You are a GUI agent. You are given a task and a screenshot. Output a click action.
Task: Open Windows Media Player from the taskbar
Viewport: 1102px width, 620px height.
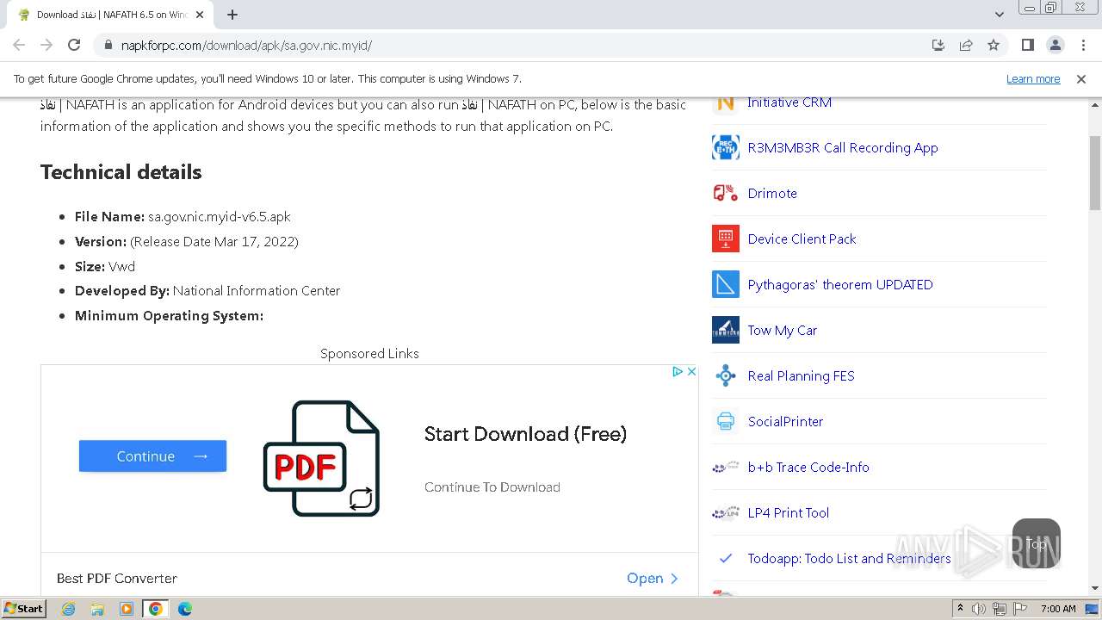[127, 609]
